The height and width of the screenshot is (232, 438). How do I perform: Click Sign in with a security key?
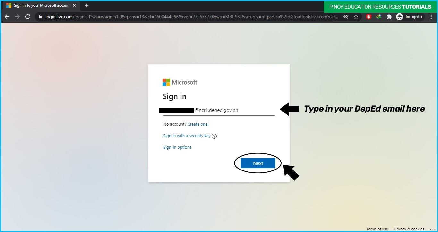(187, 136)
